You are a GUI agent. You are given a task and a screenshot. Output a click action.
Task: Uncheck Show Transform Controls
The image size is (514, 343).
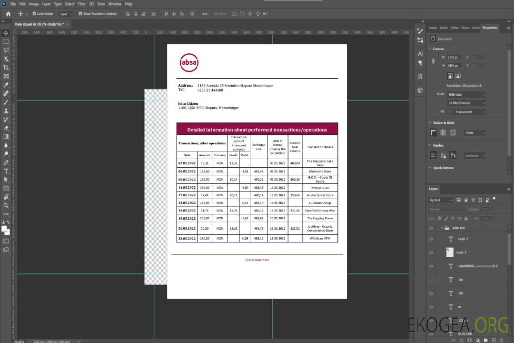point(80,14)
